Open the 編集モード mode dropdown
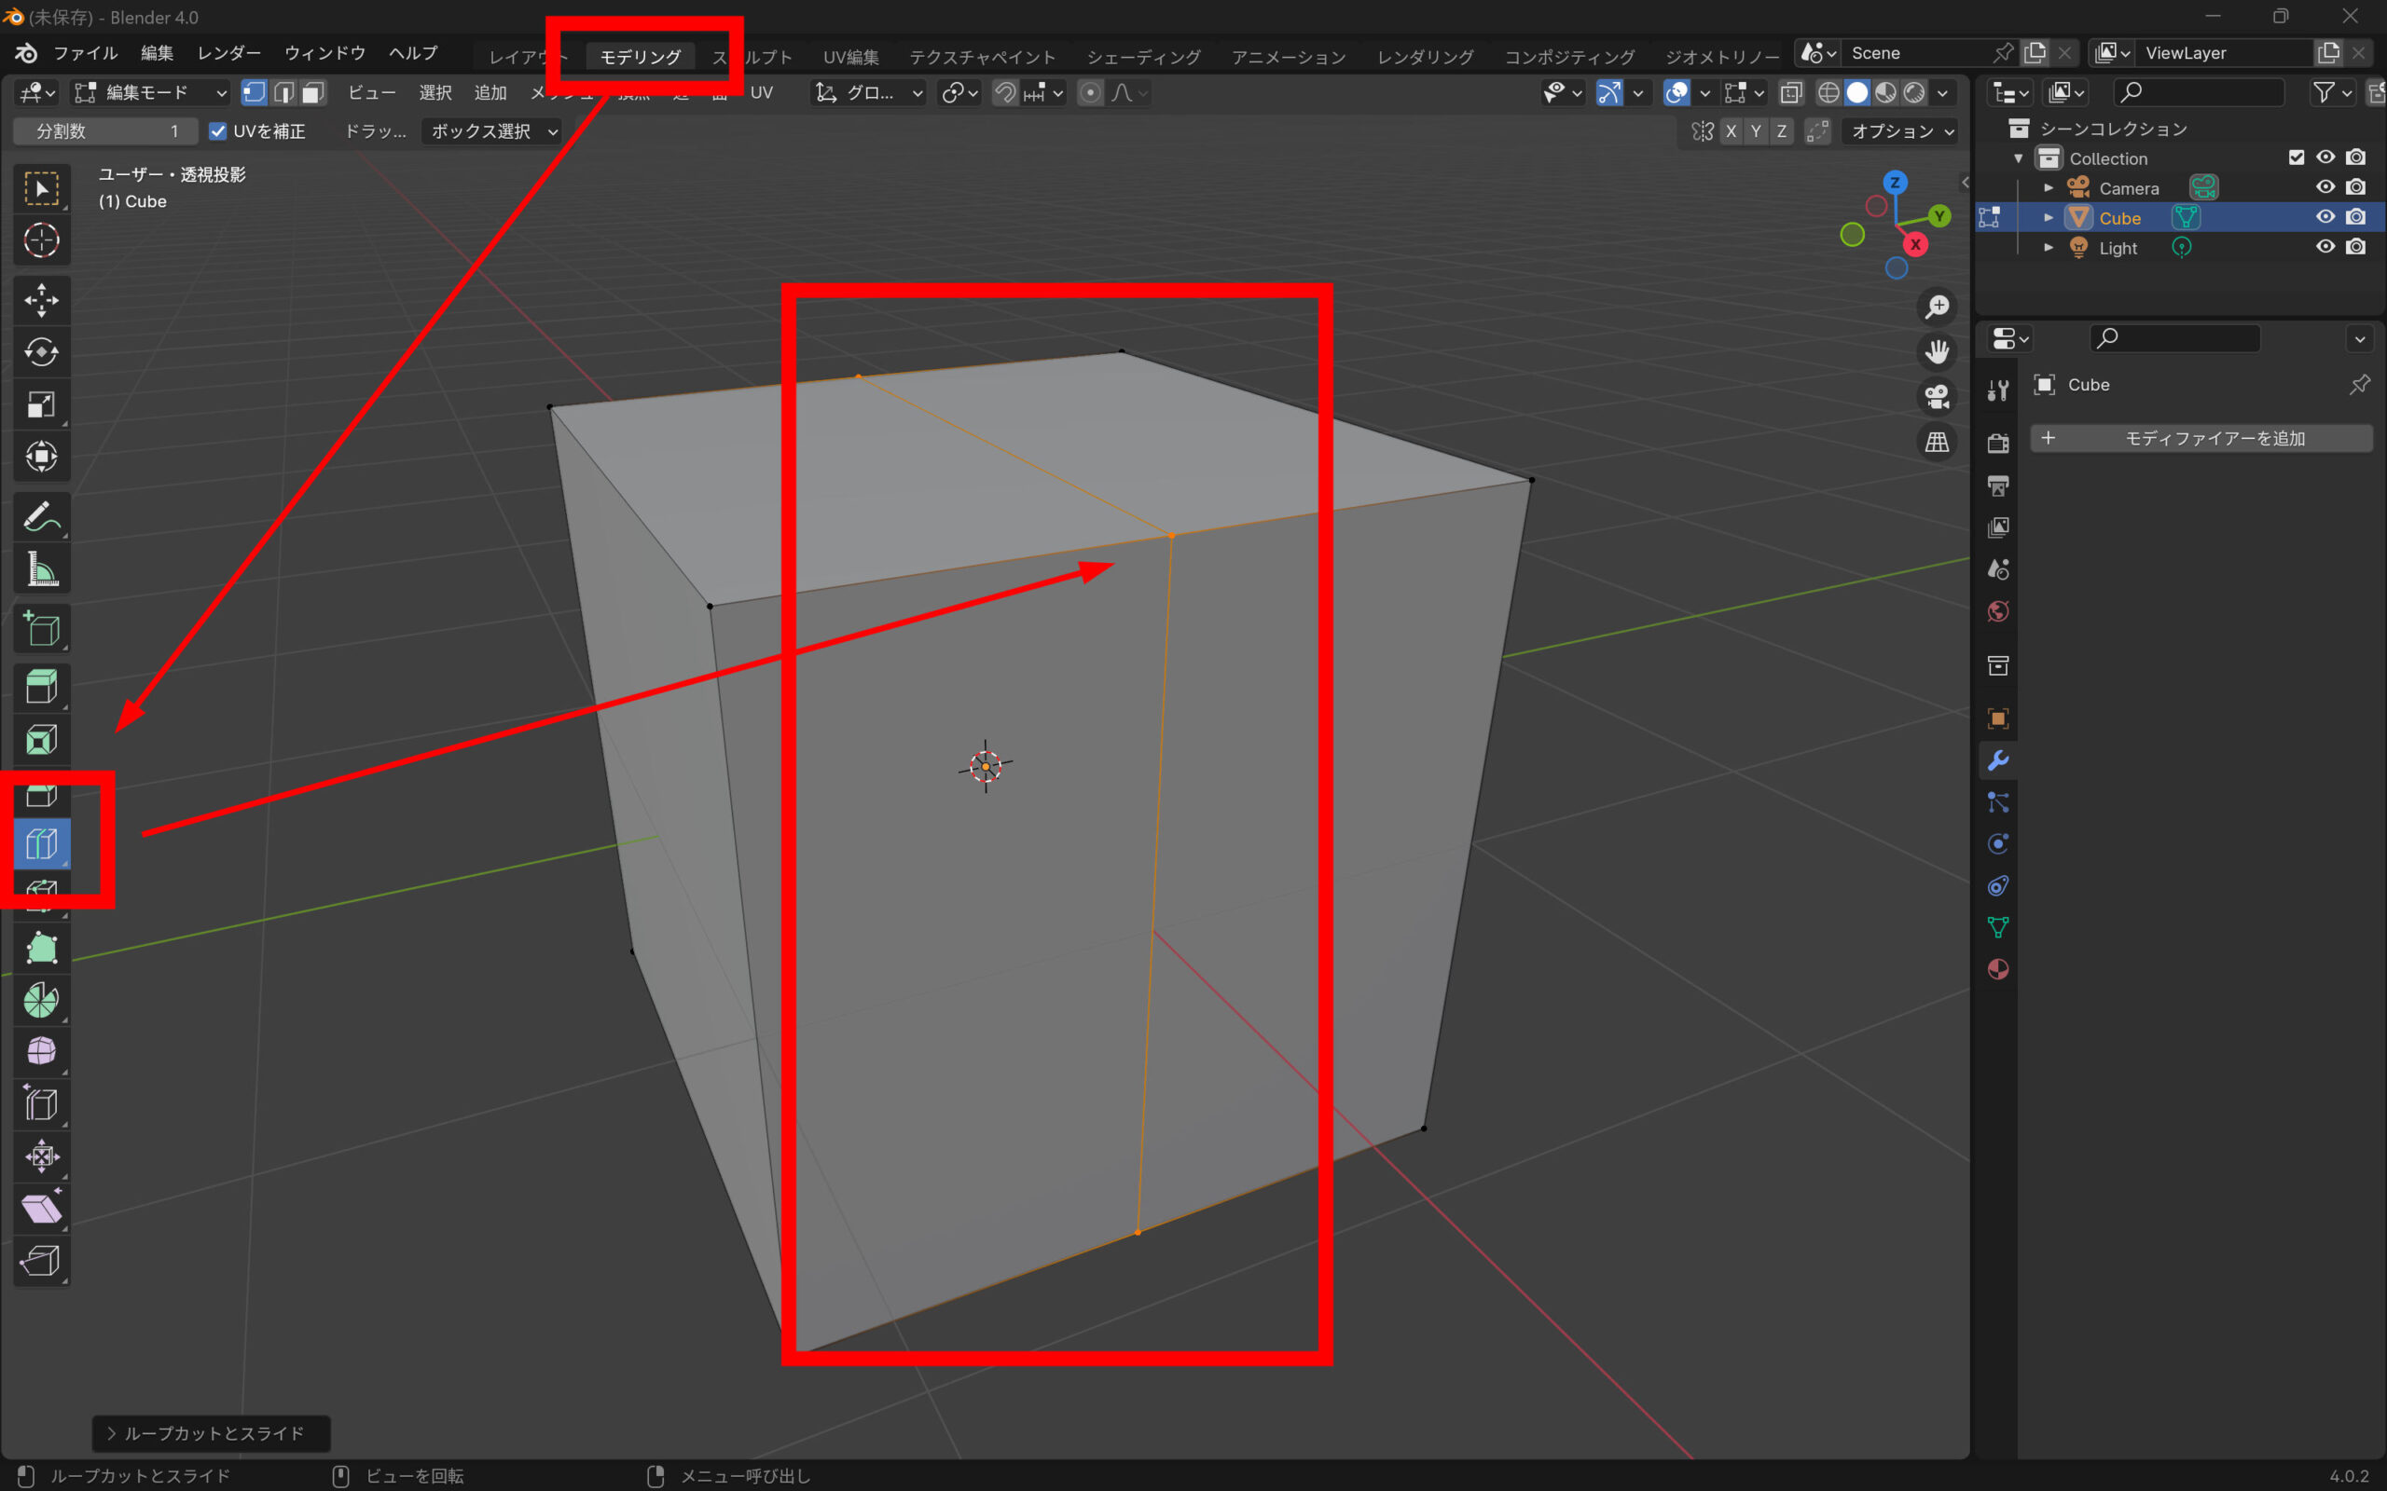This screenshot has width=2387, height=1491. point(151,92)
